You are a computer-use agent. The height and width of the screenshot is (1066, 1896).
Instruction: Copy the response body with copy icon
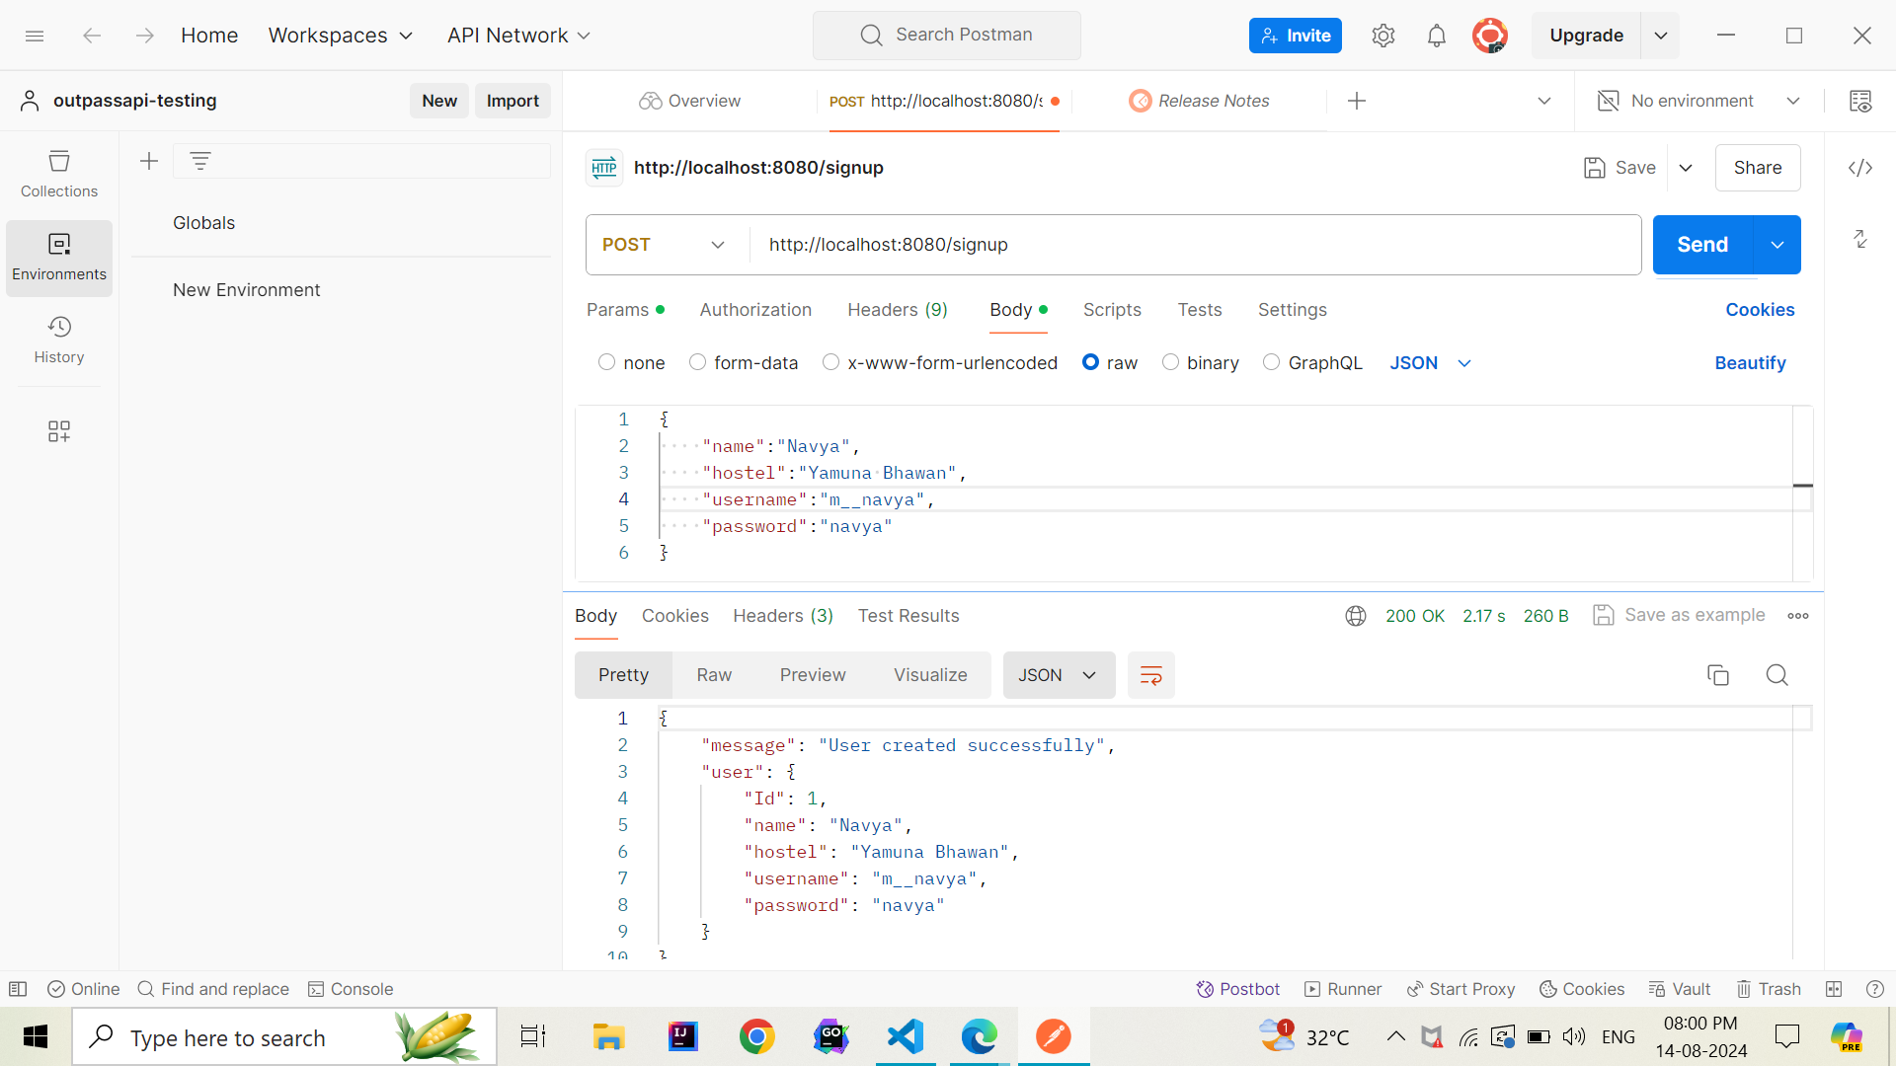[x=1718, y=675]
